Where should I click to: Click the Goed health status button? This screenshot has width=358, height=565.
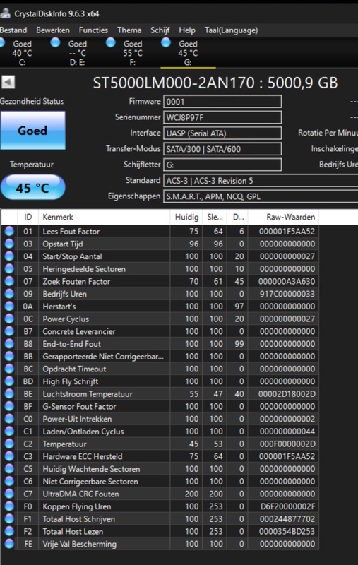(x=32, y=131)
